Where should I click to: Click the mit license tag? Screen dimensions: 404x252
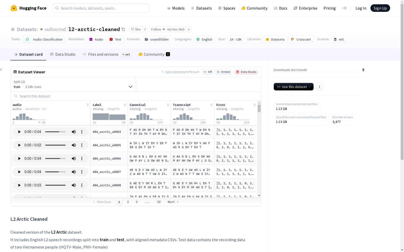[339, 39]
